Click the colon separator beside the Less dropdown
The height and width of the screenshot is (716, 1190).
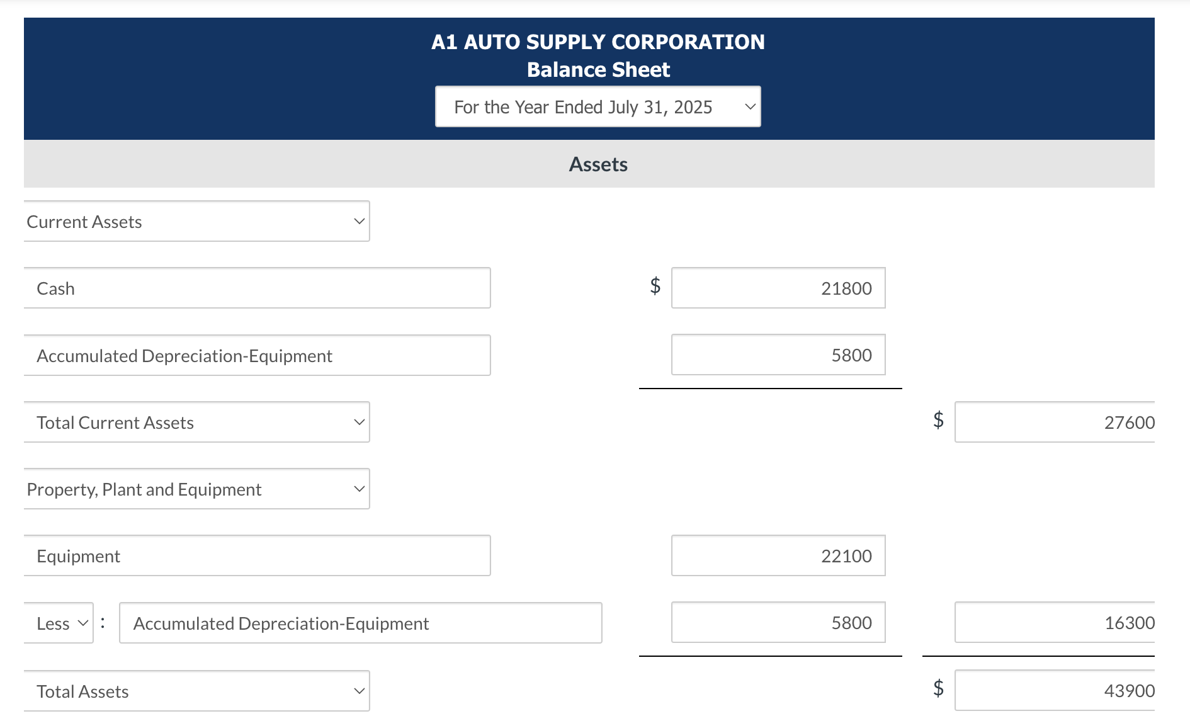click(101, 622)
